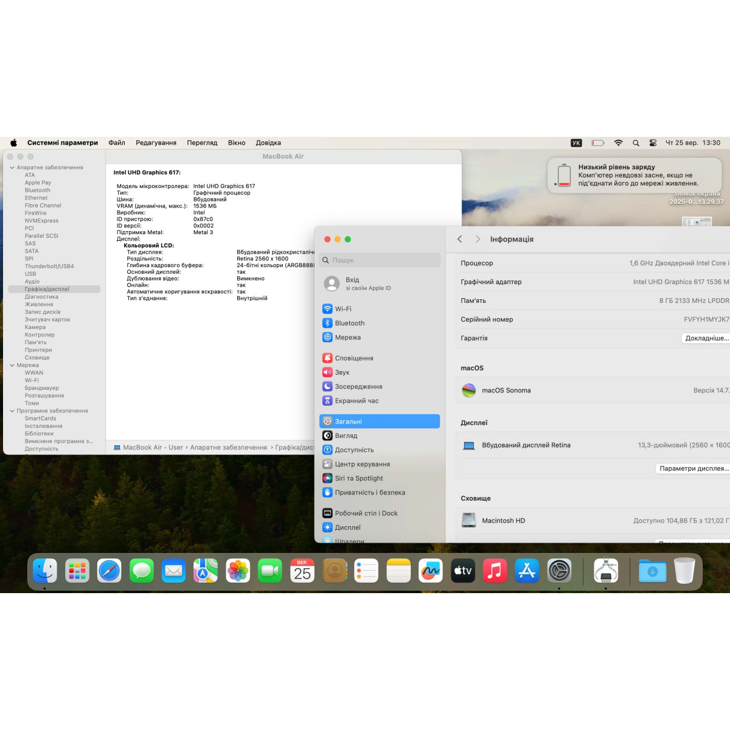Switch input source via УК indicator
This screenshot has width=730, height=730.
pyautogui.click(x=576, y=143)
